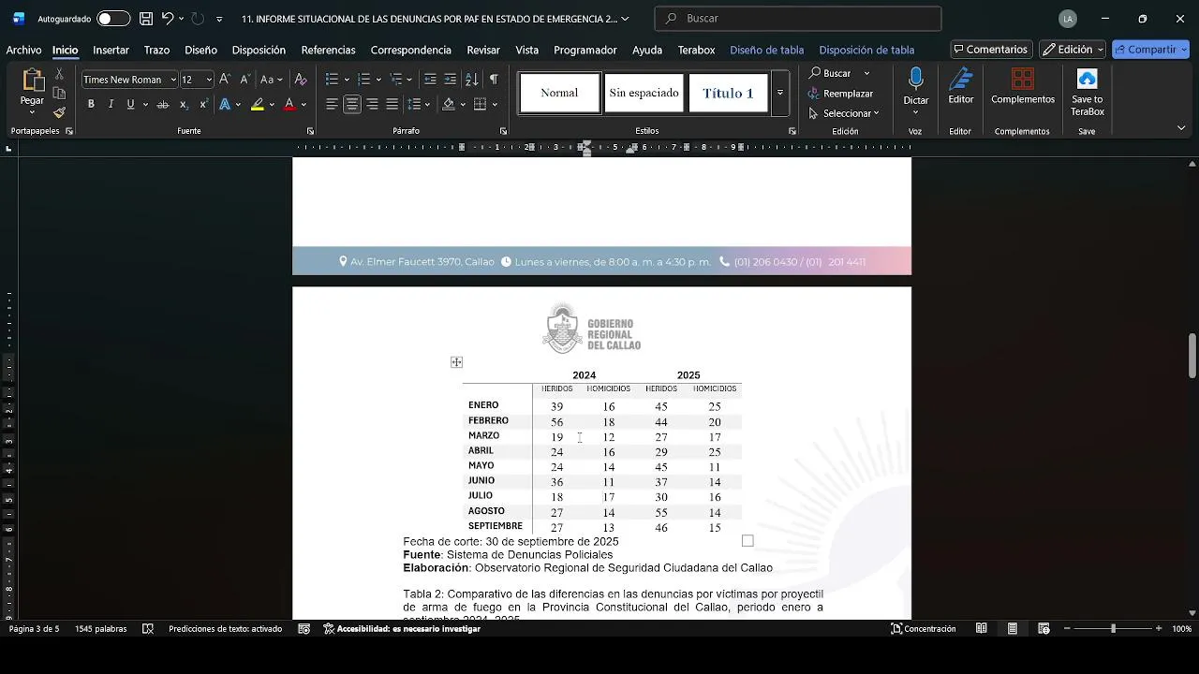
Task: Sort text alphabetically icon
Action: (471, 80)
